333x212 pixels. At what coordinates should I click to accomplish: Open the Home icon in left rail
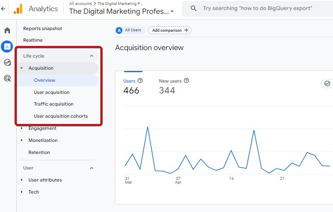7,30
